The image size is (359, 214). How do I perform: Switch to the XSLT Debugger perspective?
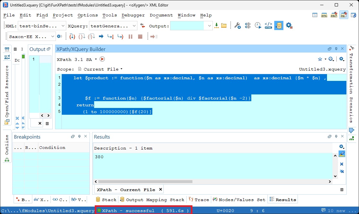(x=334, y=15)
